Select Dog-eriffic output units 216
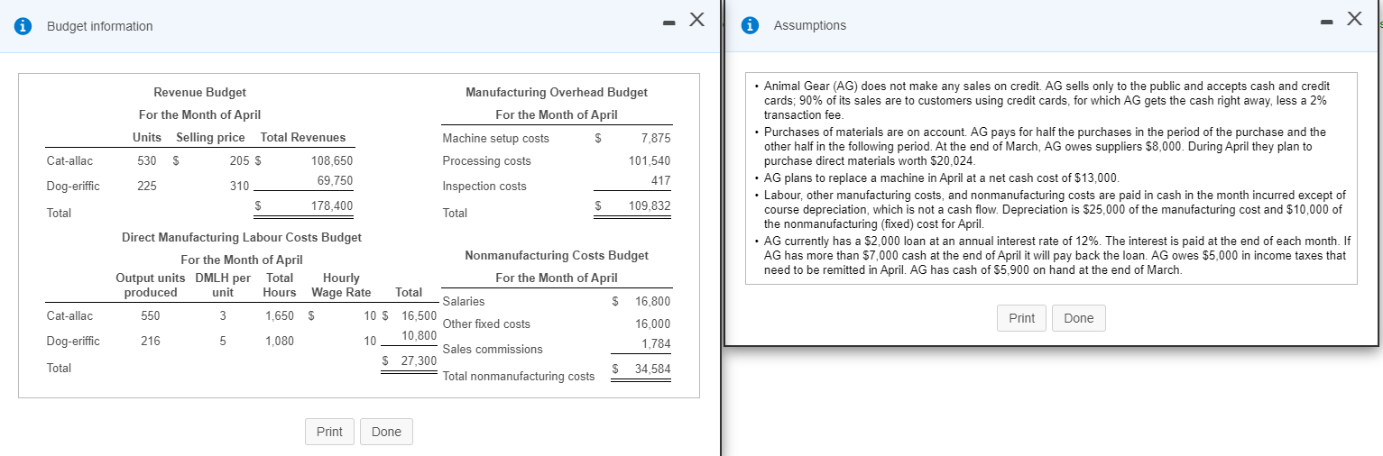Screen dimensions: 1383x456 [x=151, y=341]
